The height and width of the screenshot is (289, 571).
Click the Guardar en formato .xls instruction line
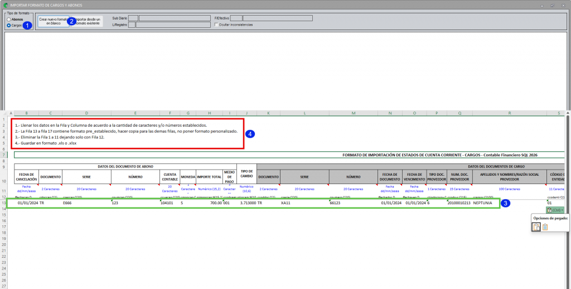[x=46, y=143]
